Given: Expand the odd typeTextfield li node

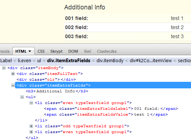Looking at the screenshot, I should pos(31,126).
